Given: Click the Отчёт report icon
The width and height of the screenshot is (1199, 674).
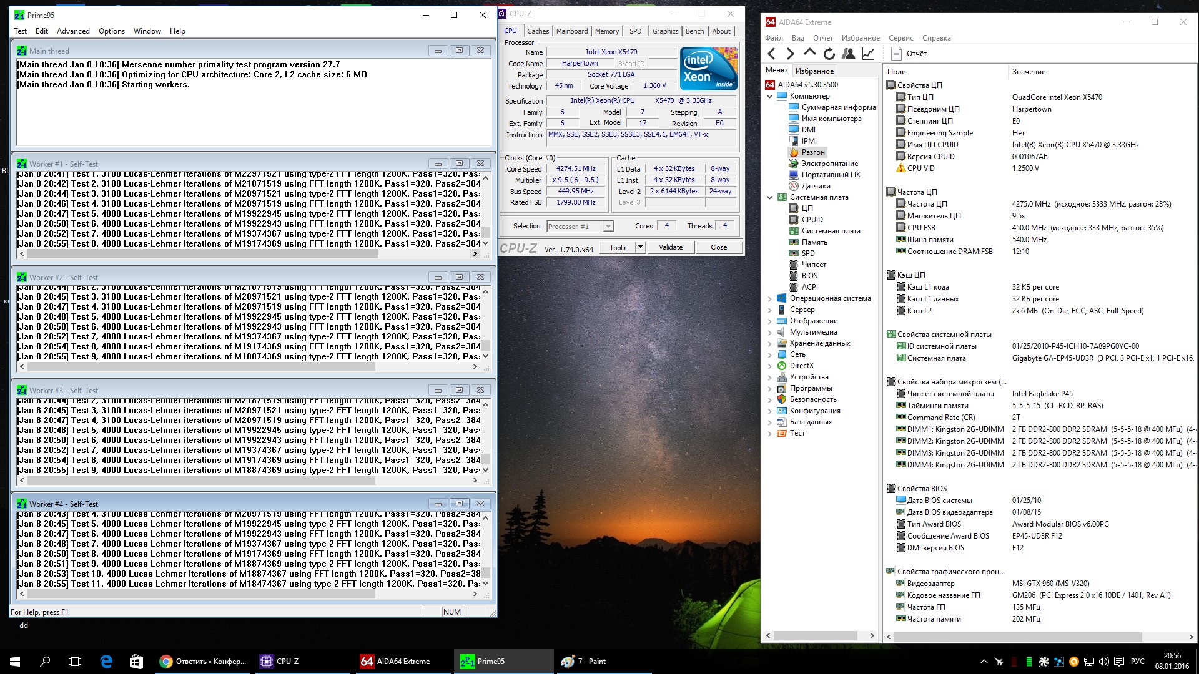Looking at the screenshot, I should click(x=897, y=54).
